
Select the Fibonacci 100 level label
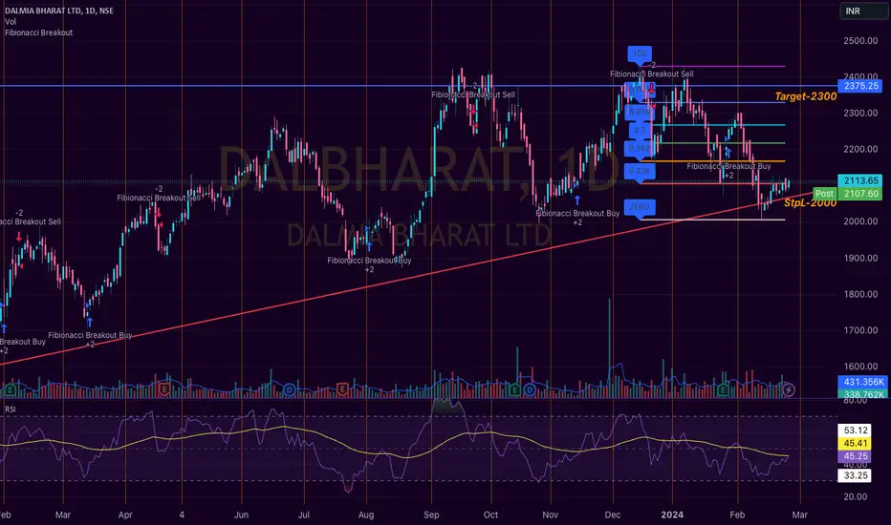click(640, 53)
